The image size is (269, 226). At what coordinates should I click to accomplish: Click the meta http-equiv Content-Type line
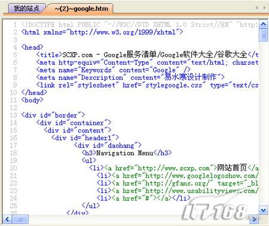[147, 62]
